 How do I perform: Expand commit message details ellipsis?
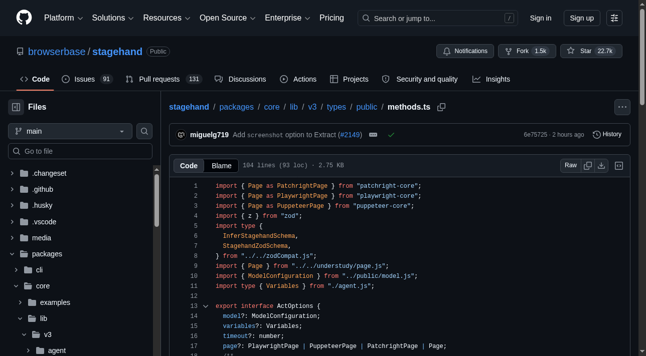373,135
